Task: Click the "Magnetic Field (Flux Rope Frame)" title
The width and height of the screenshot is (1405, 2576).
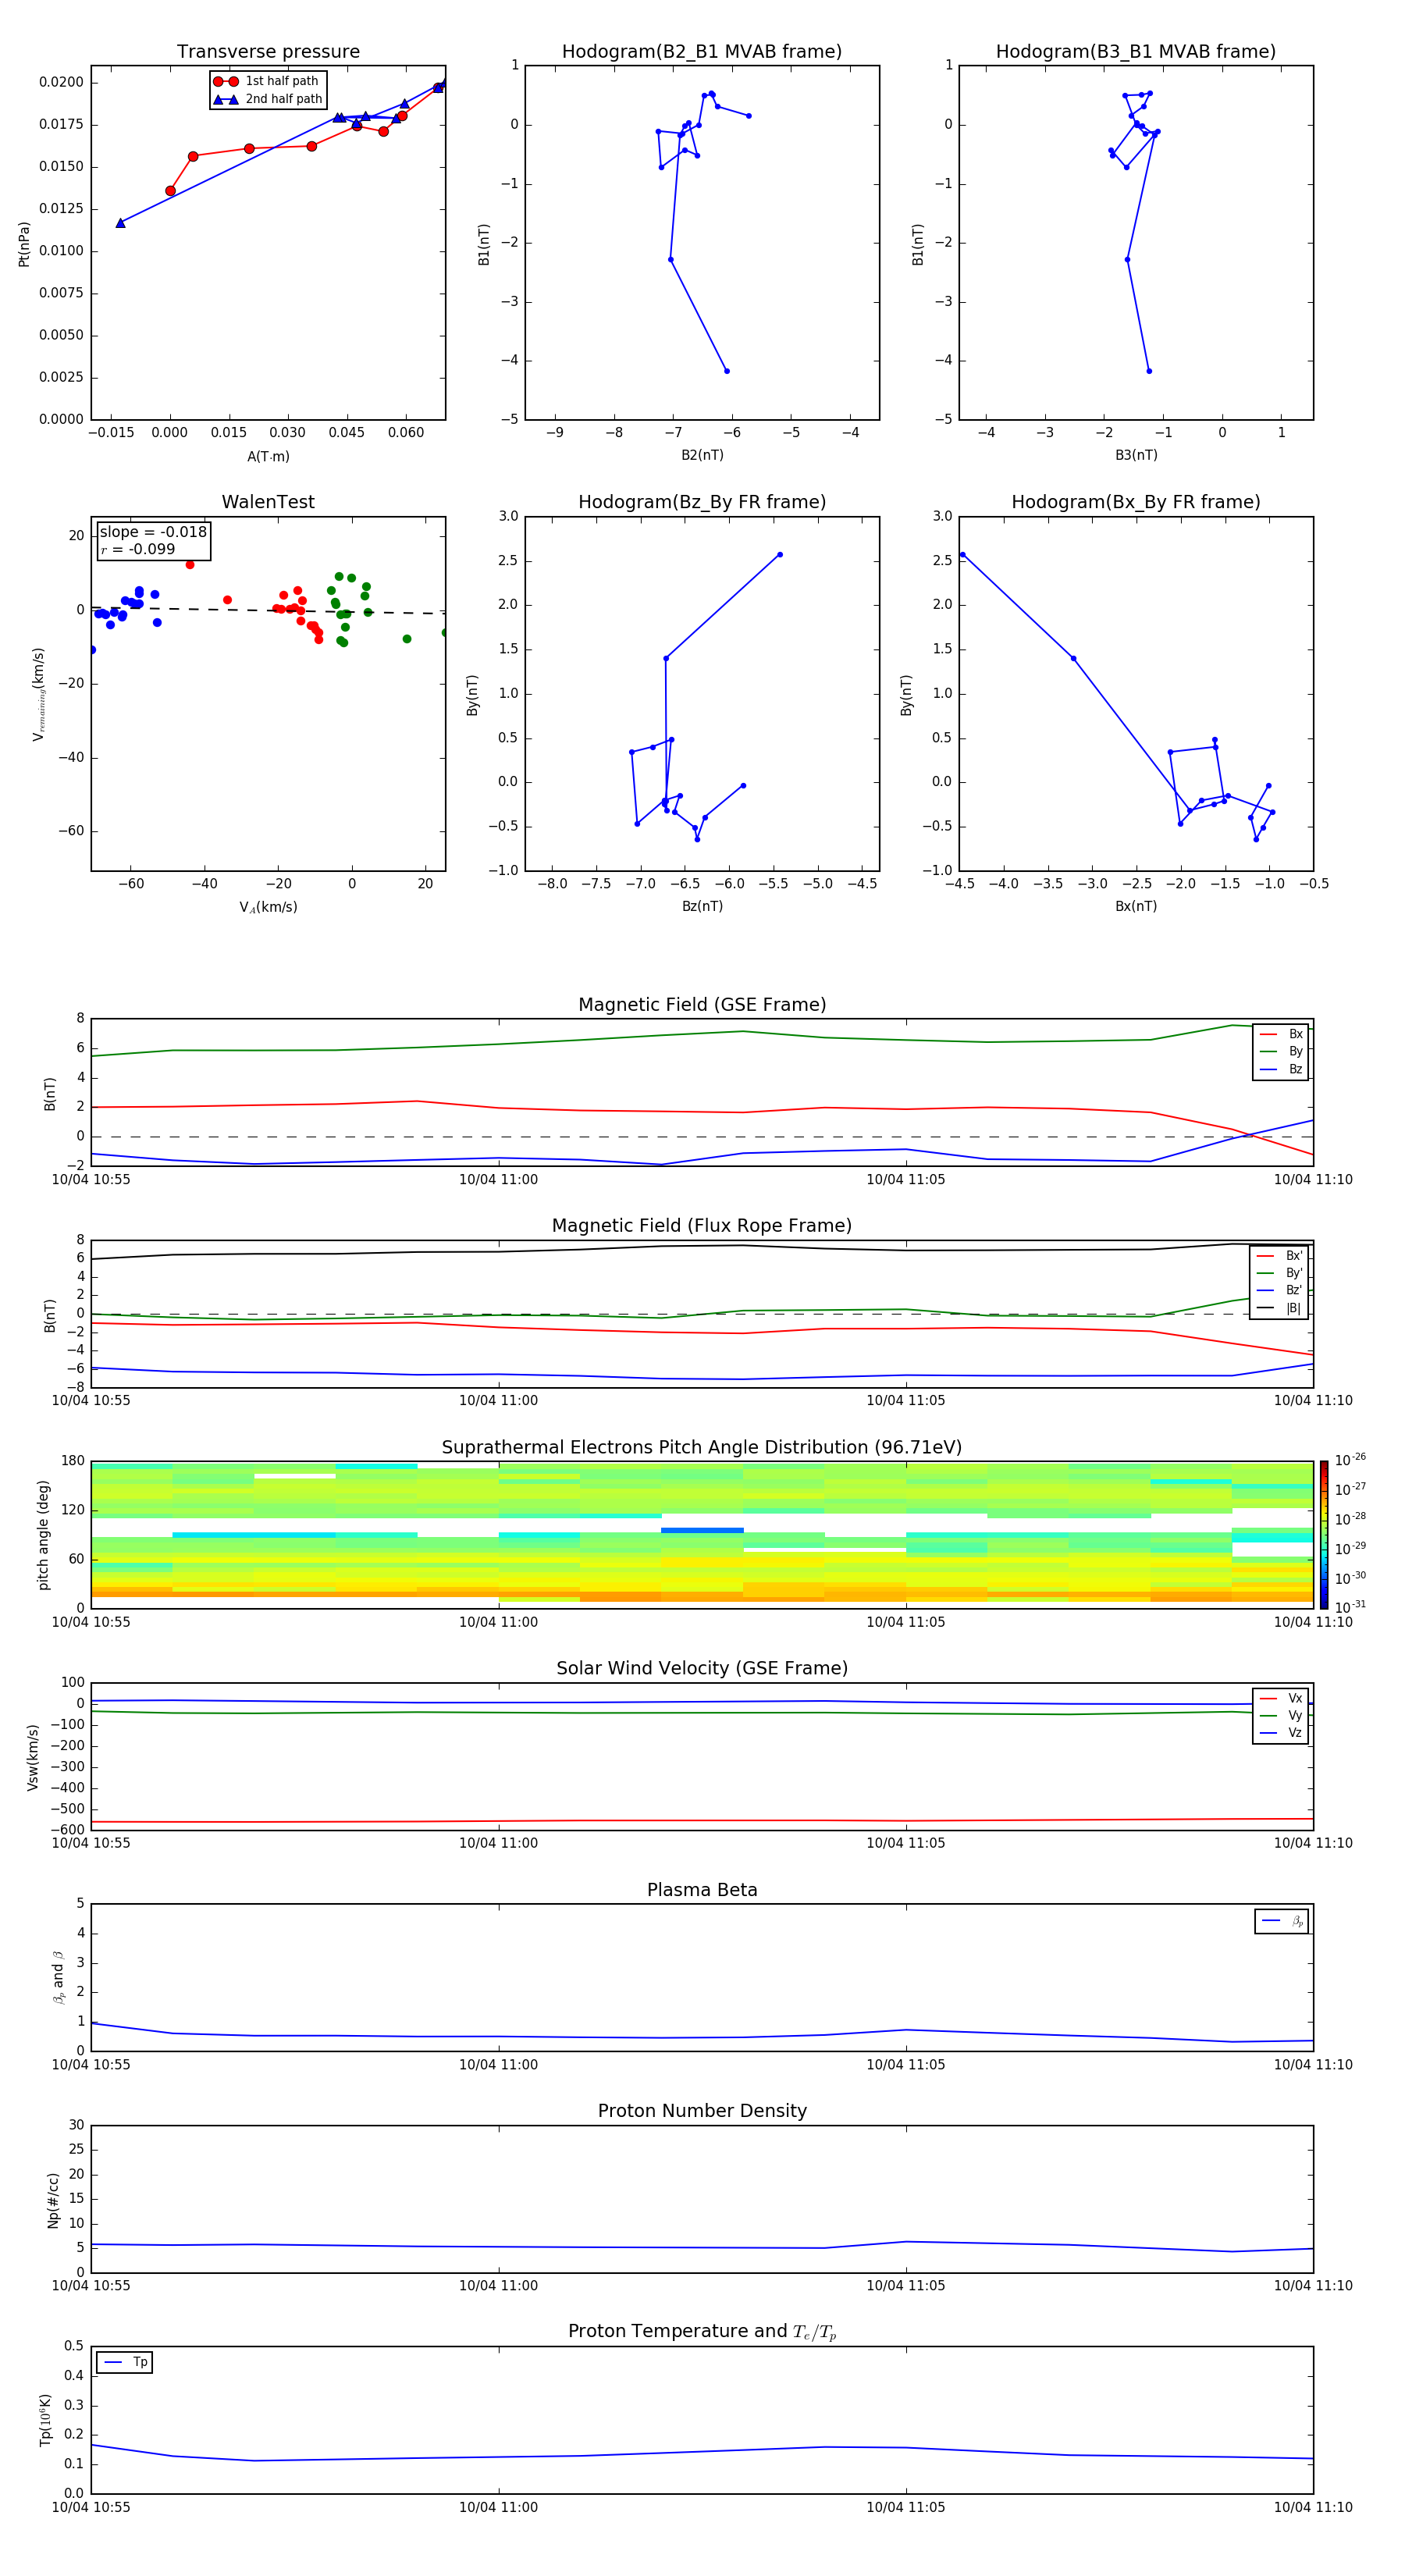Action: click(702, 1226)
